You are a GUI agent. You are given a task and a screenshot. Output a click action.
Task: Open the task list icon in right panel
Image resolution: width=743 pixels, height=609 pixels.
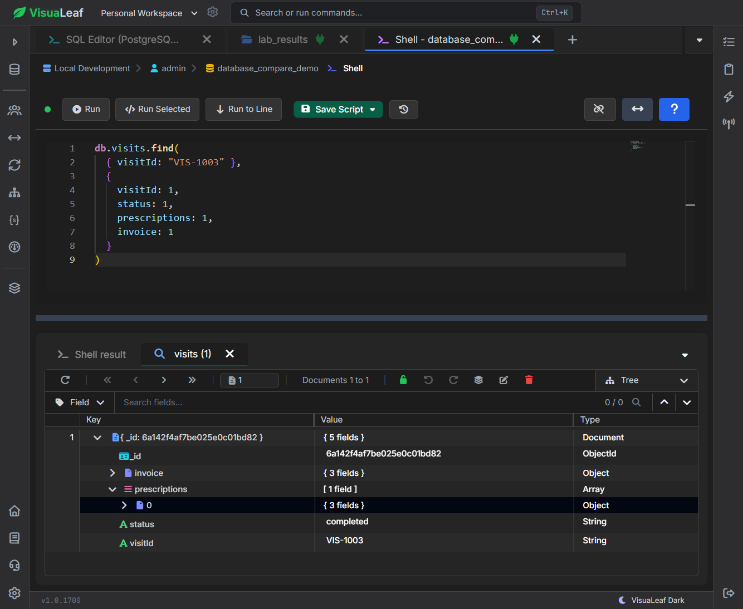729,42
